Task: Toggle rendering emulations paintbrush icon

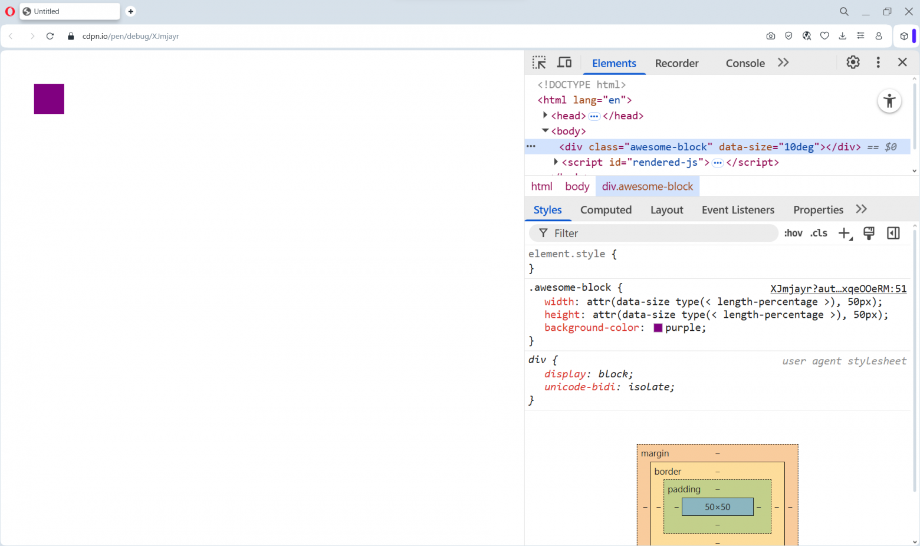Action: pos(869,233)
